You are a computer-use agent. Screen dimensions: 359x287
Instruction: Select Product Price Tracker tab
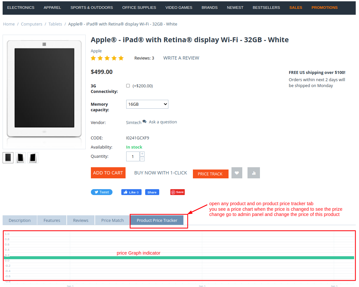click(x=157, y=220)
